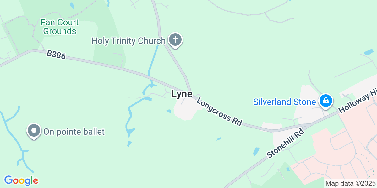The width and height of the screenshot is (377, 188).
Task: Click the Silverland Stone text label
Action: [285, 102]
